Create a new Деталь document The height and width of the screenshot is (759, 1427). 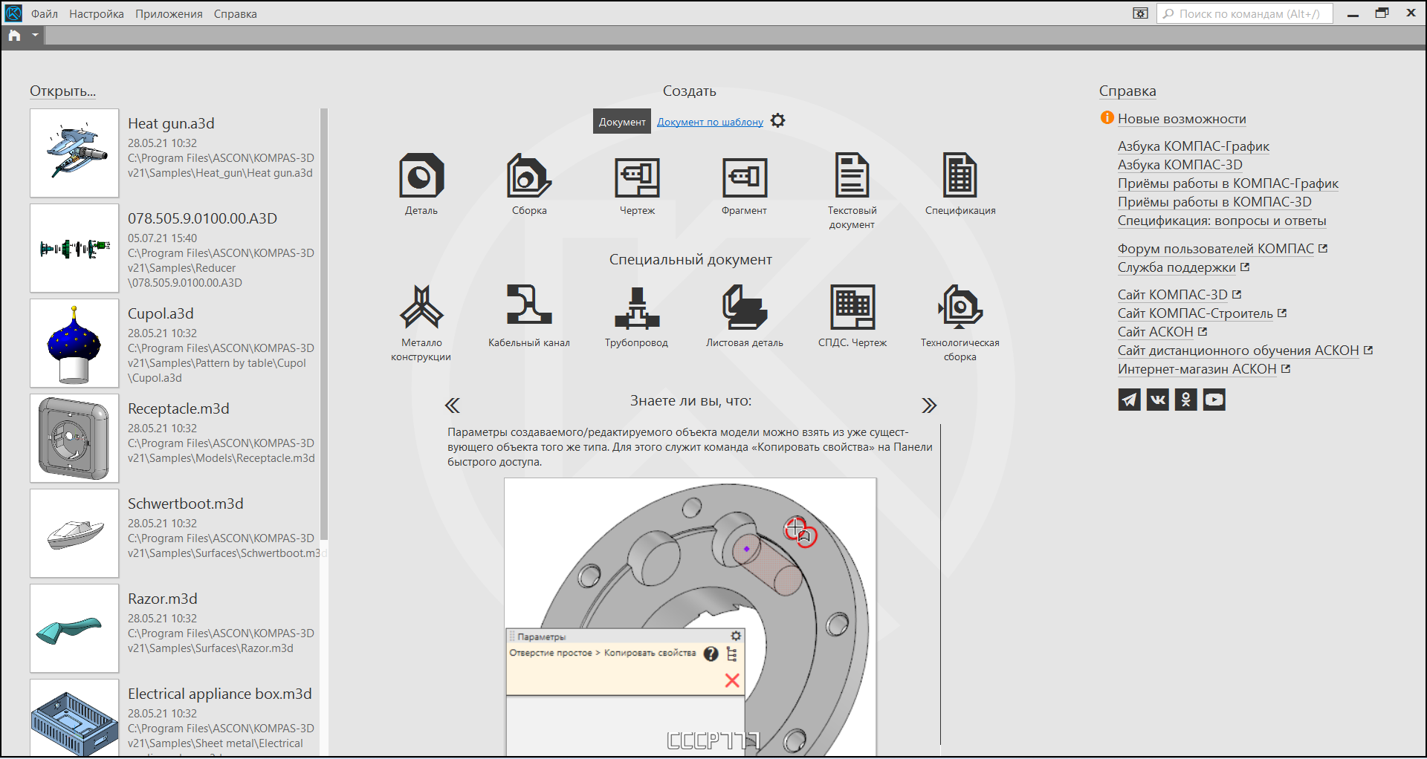click(x=421, y=176)
